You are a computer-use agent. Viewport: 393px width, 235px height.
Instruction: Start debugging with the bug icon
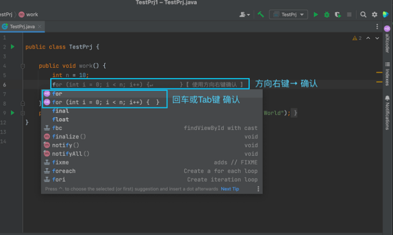click(x=327, y=15)
